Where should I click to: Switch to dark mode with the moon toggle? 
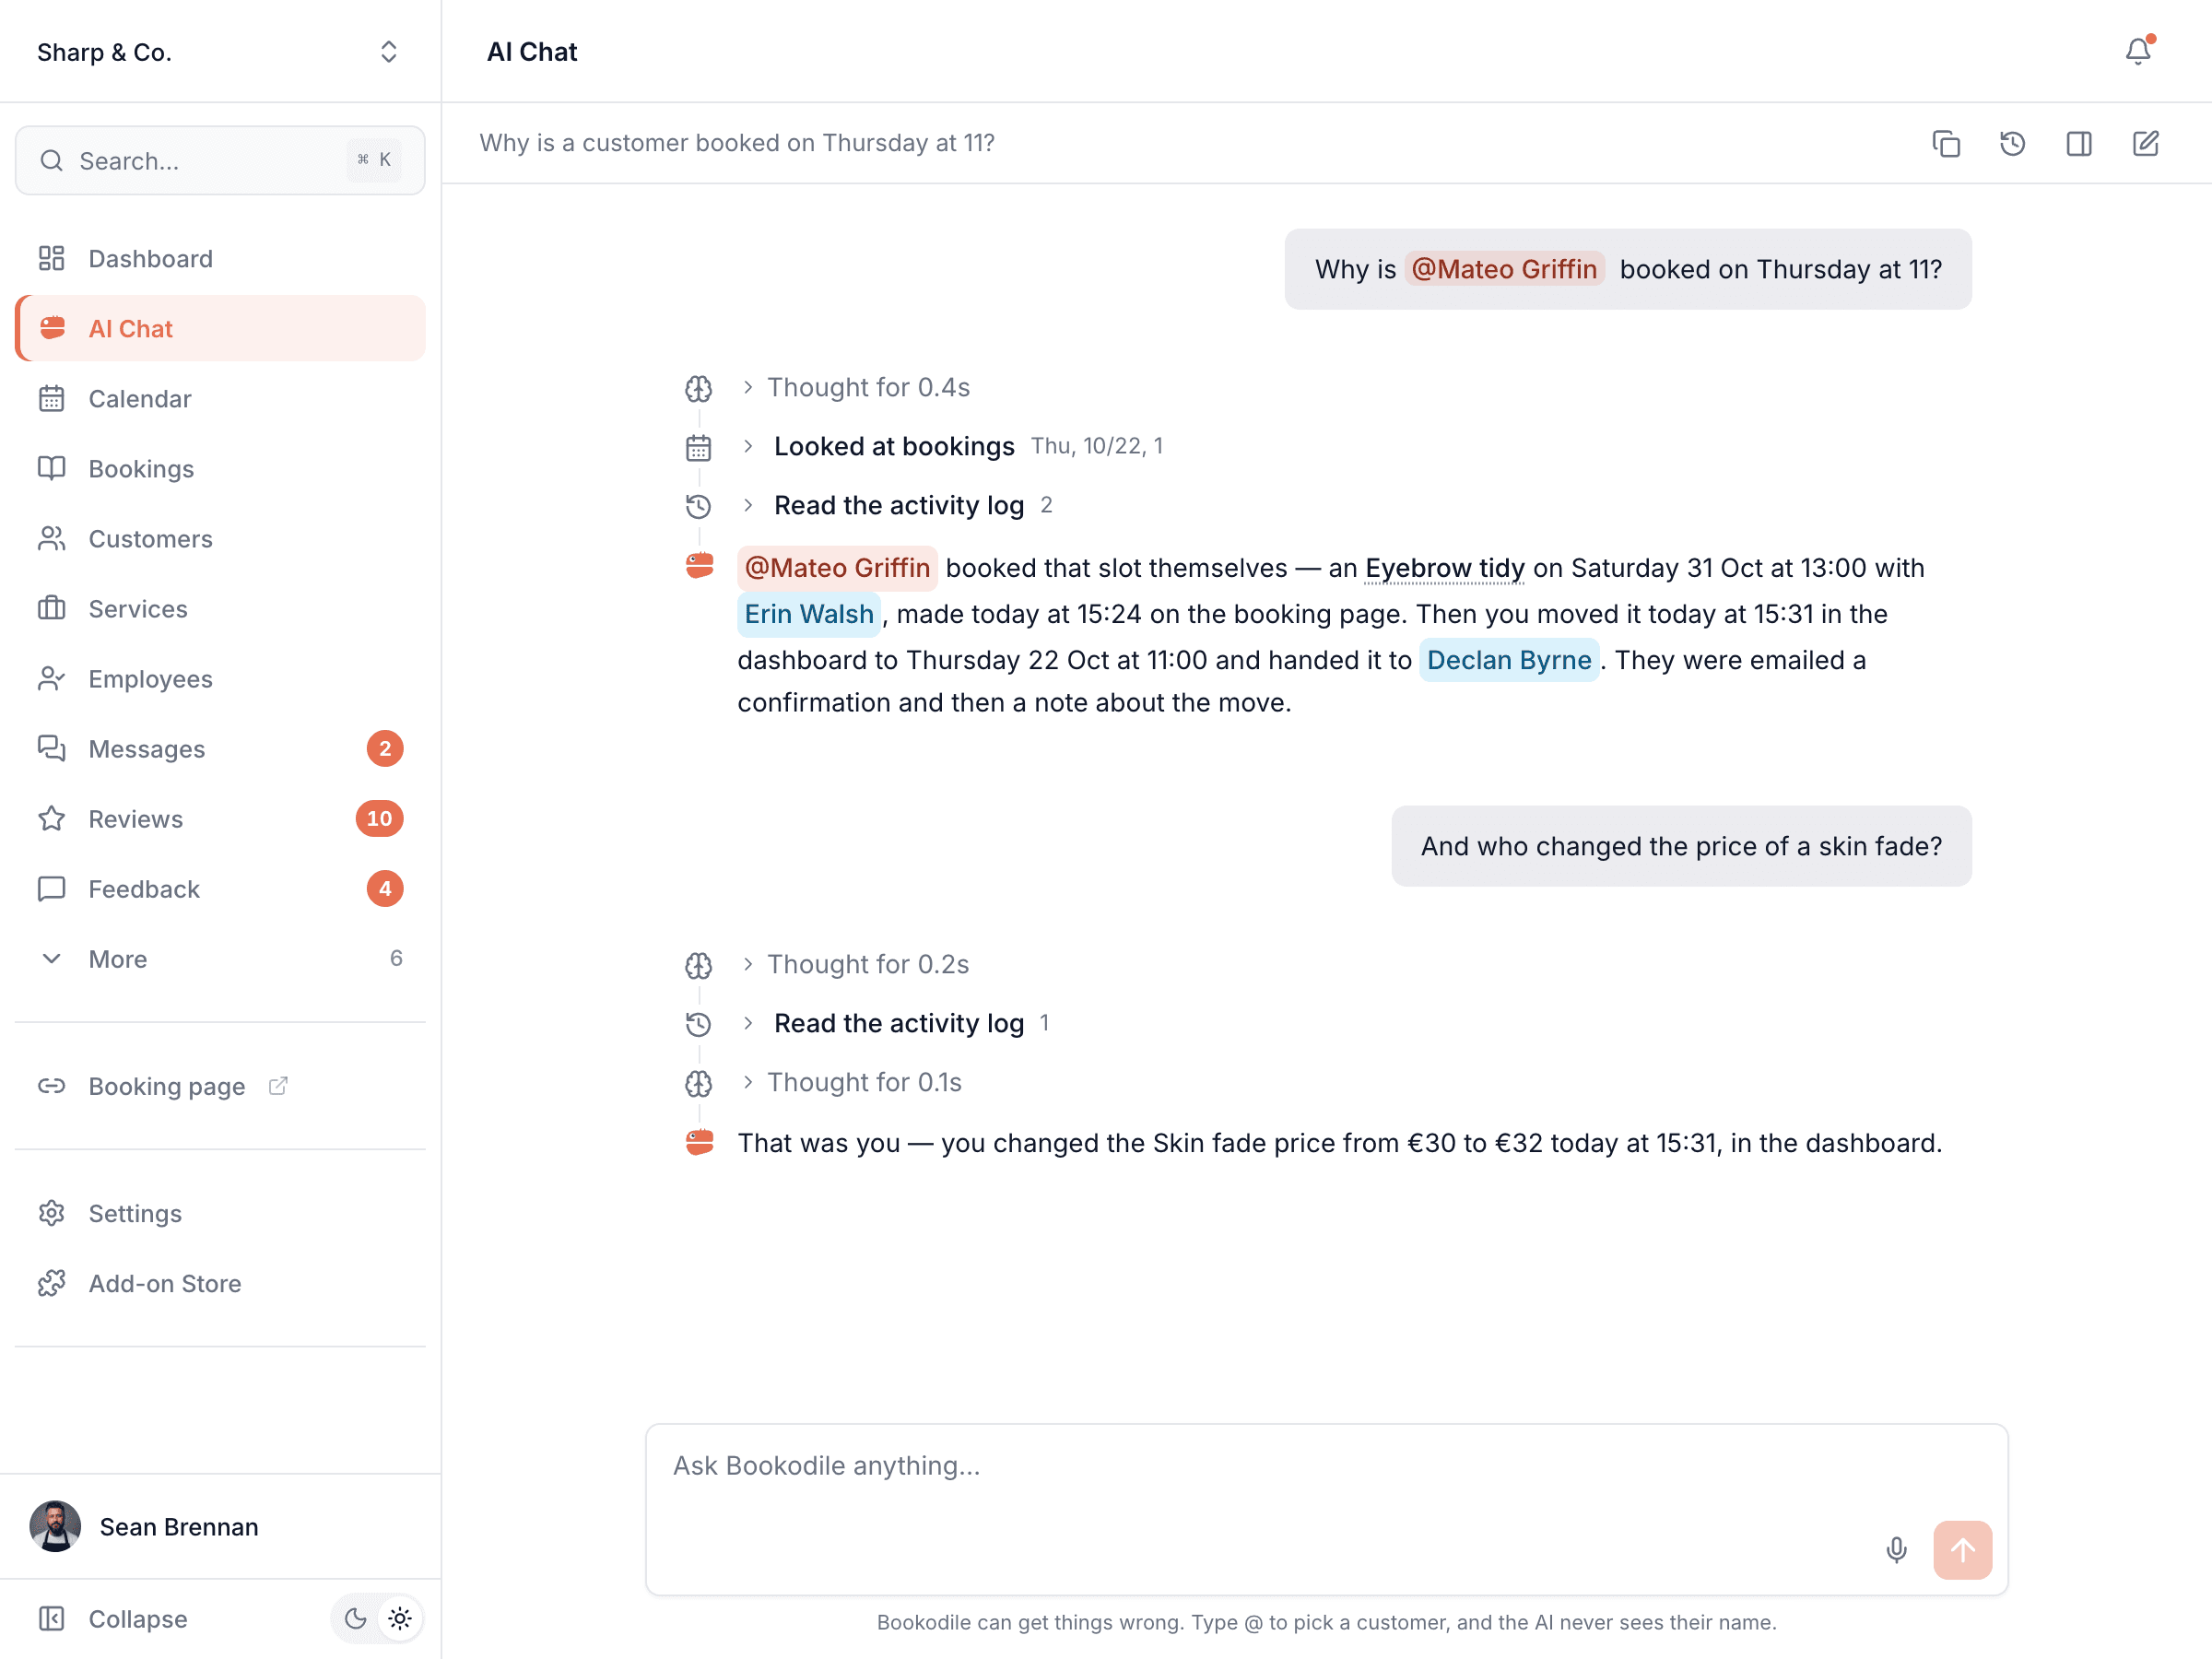point(355,1618)
